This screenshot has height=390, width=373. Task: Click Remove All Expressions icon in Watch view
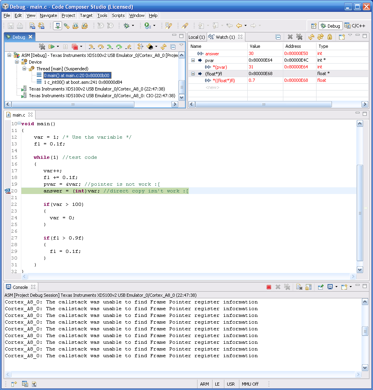[x=299, y=37]
